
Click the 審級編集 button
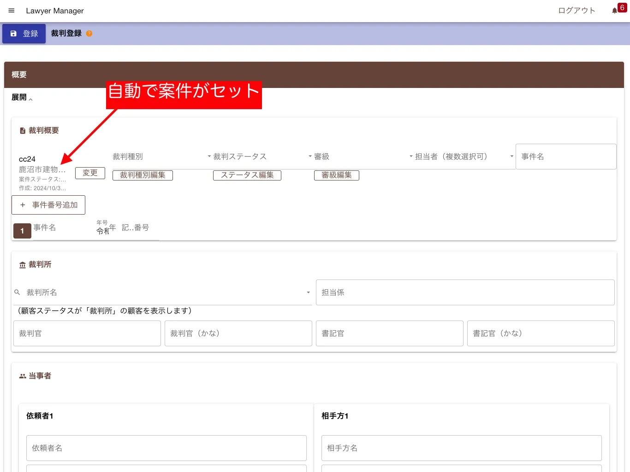click(337, 175)
